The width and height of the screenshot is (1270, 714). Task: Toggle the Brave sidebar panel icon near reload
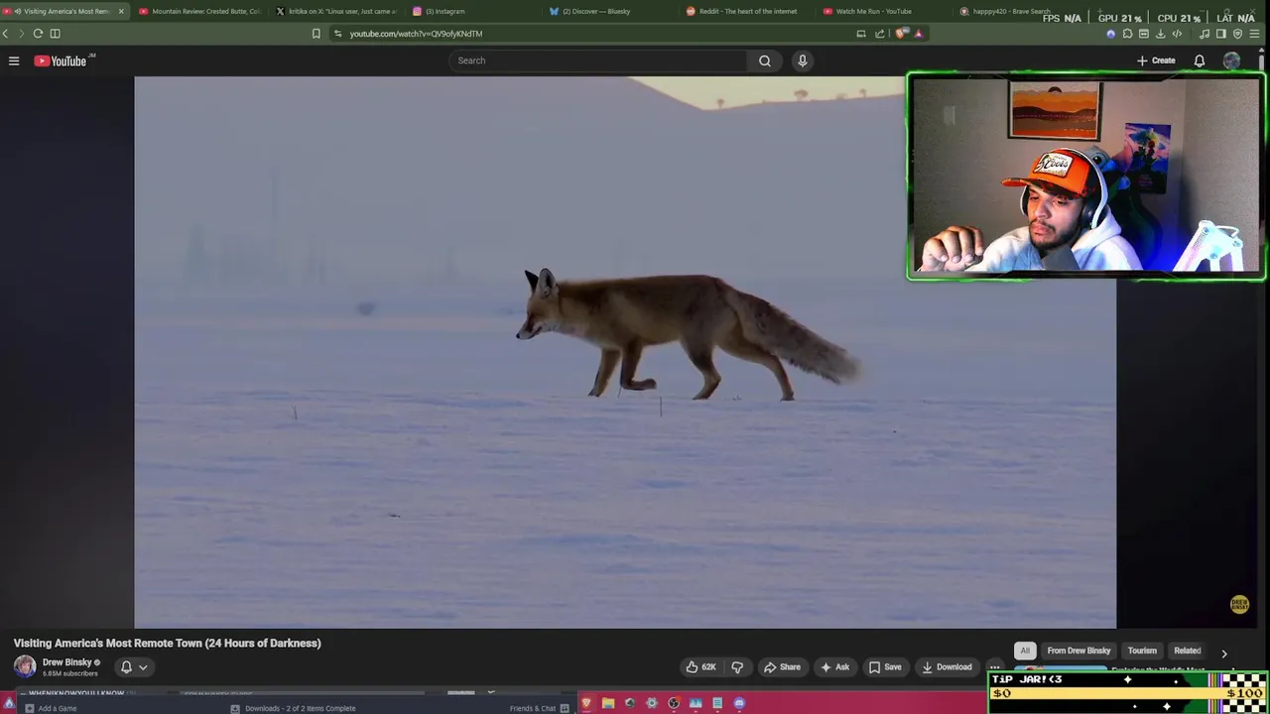pos(55,34)
